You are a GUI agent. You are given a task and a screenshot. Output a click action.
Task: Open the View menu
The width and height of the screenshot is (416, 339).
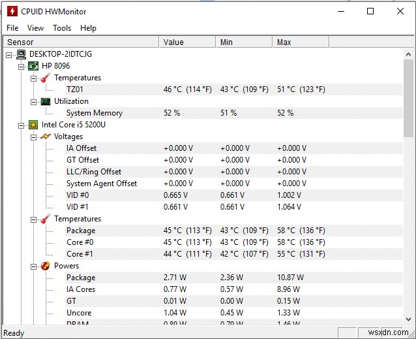35,28
